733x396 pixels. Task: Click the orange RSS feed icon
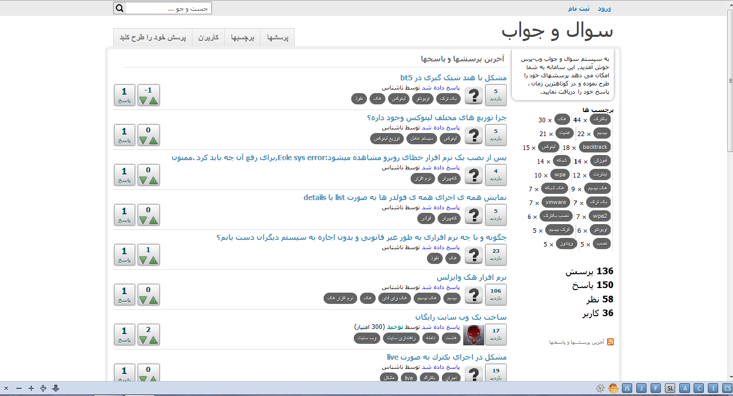pyautogui.click(x=610, y=342)
